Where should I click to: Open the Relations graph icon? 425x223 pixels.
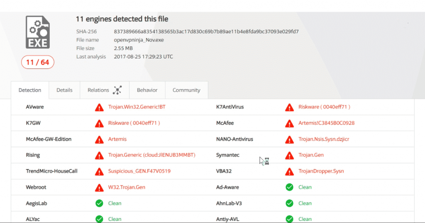[117, 90]
